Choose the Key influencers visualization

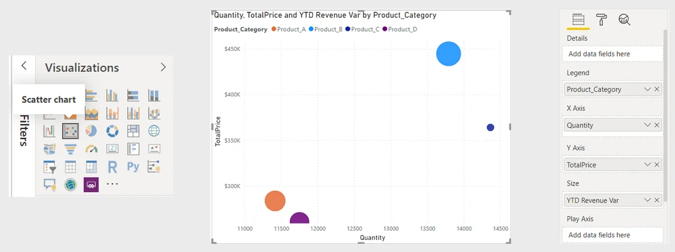point(154,167)
